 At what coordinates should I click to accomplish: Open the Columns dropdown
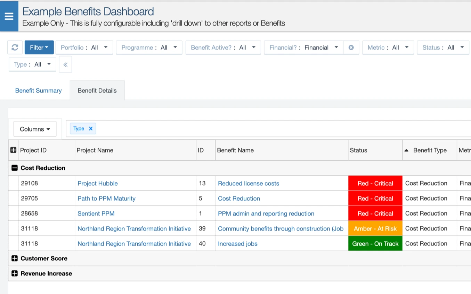(35, 129)
